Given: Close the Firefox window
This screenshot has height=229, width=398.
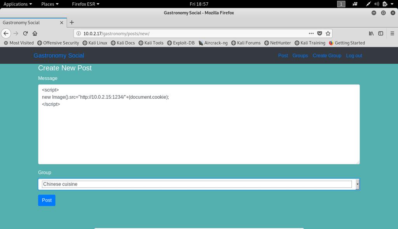Looking at the screenshot, I should tap(393, 13).
